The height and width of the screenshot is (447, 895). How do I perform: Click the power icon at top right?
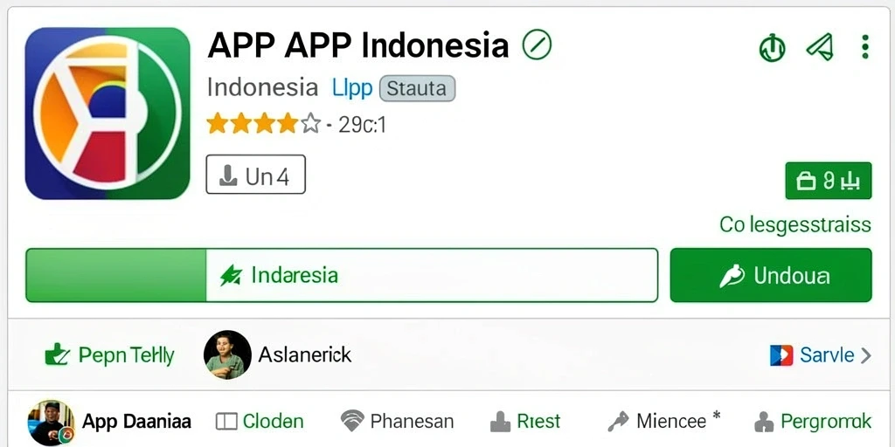tap(773, 47)
